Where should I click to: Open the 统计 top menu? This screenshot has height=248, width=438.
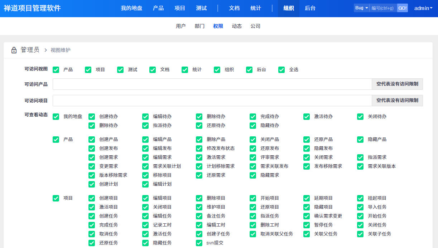(256, 8)
